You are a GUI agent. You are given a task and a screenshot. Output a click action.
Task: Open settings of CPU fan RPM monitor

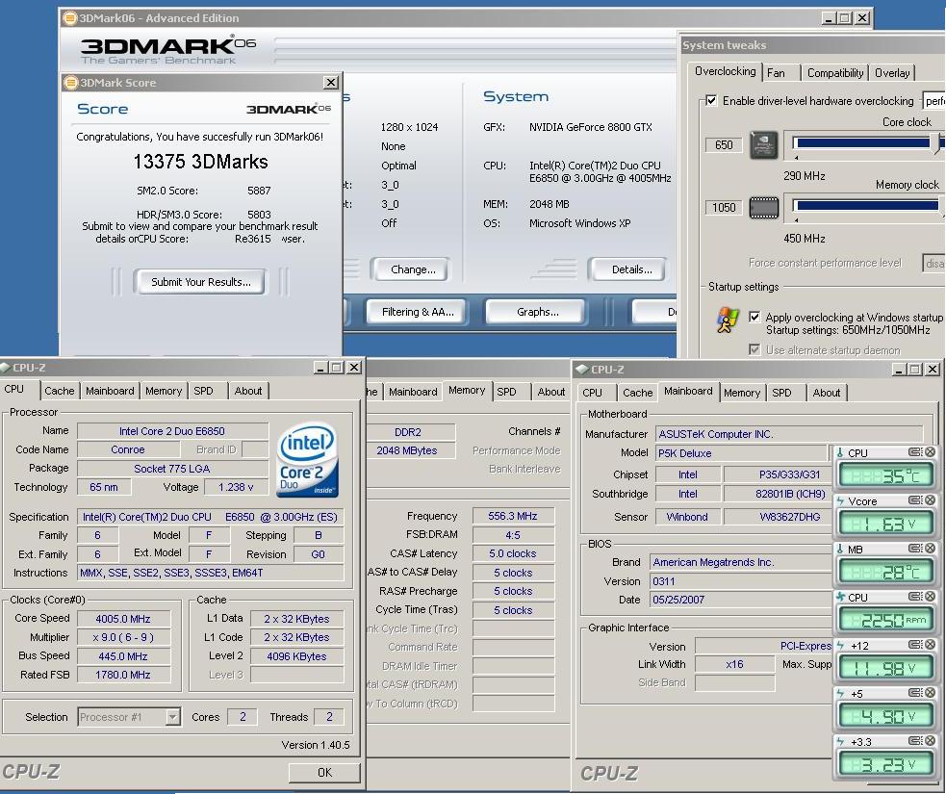[915, 597]
